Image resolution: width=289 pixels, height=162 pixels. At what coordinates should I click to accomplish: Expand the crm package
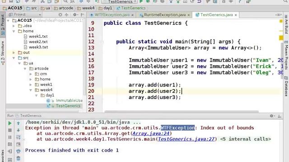(x=31, y=74)
